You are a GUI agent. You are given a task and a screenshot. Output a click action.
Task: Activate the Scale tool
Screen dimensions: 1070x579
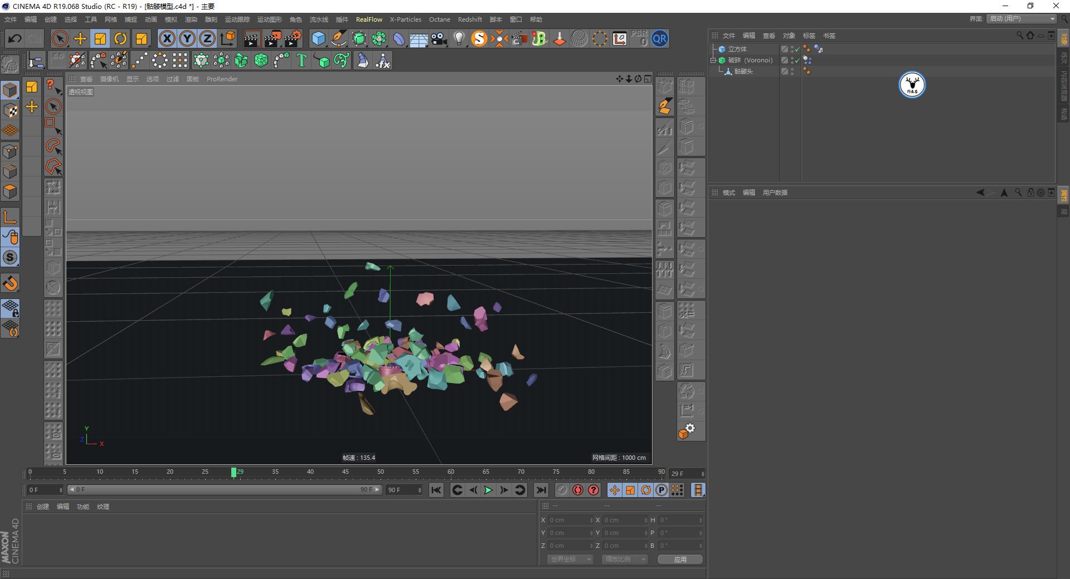(x=100, y=38)
